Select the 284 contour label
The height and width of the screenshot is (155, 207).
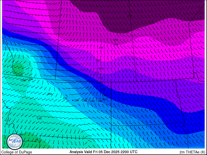point(100,101)
